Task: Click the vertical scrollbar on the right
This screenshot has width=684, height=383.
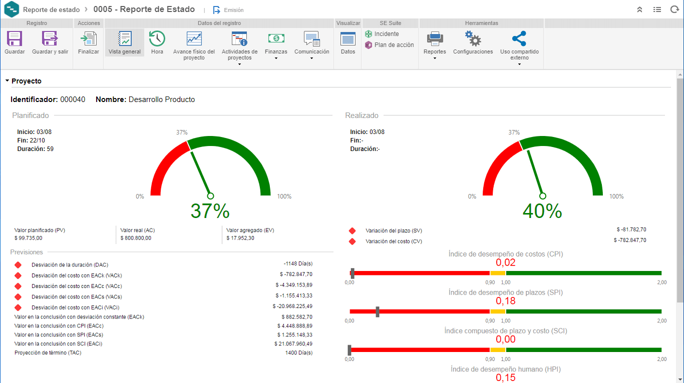Action: pyautogui.click(x=680, y=190)
